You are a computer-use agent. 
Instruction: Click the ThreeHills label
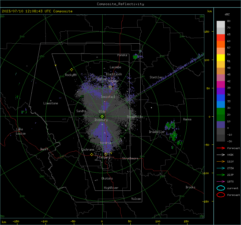pyautogui.click(x=135, y=117)
